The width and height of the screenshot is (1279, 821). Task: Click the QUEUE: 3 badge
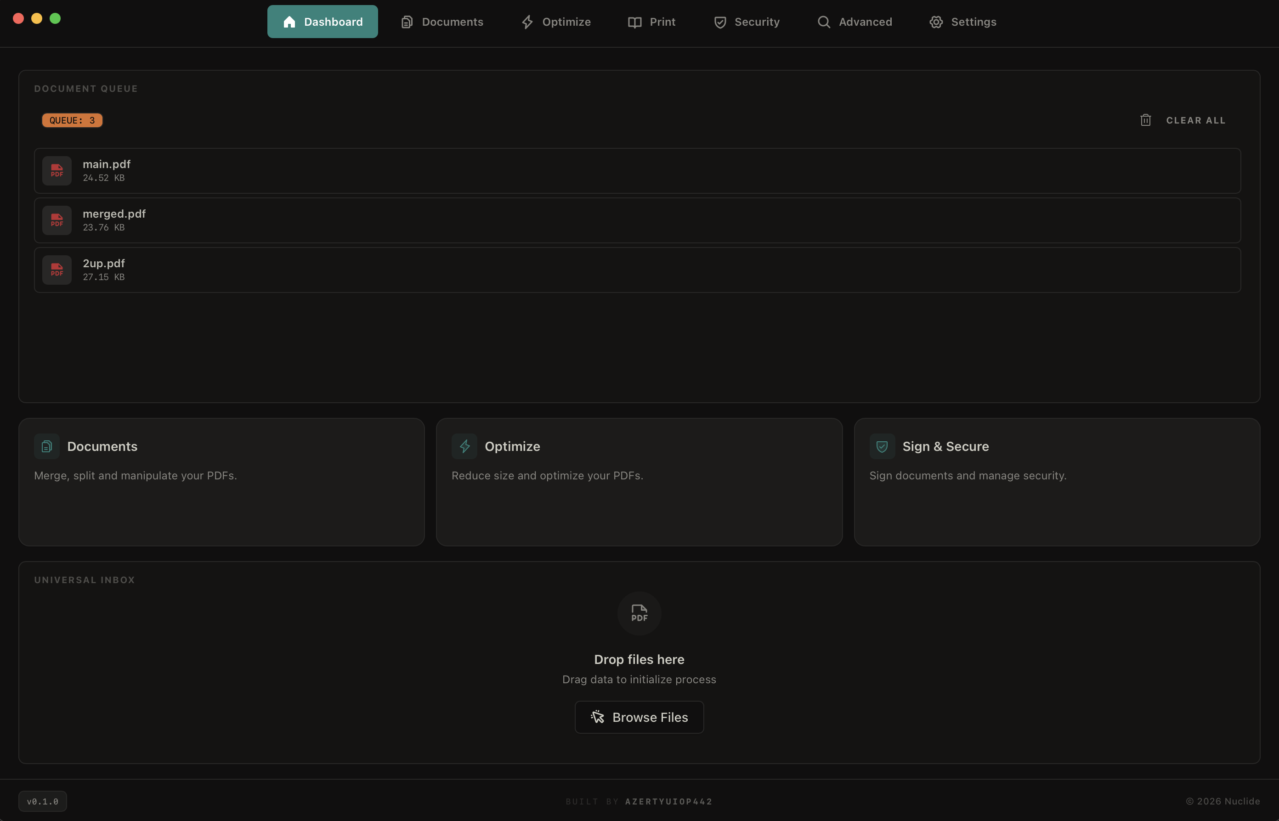click(72, 120)
